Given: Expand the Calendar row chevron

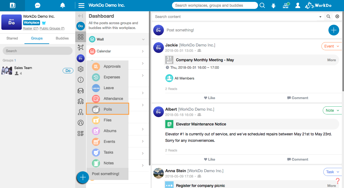Looking at the screenshot, I should 143,51.
